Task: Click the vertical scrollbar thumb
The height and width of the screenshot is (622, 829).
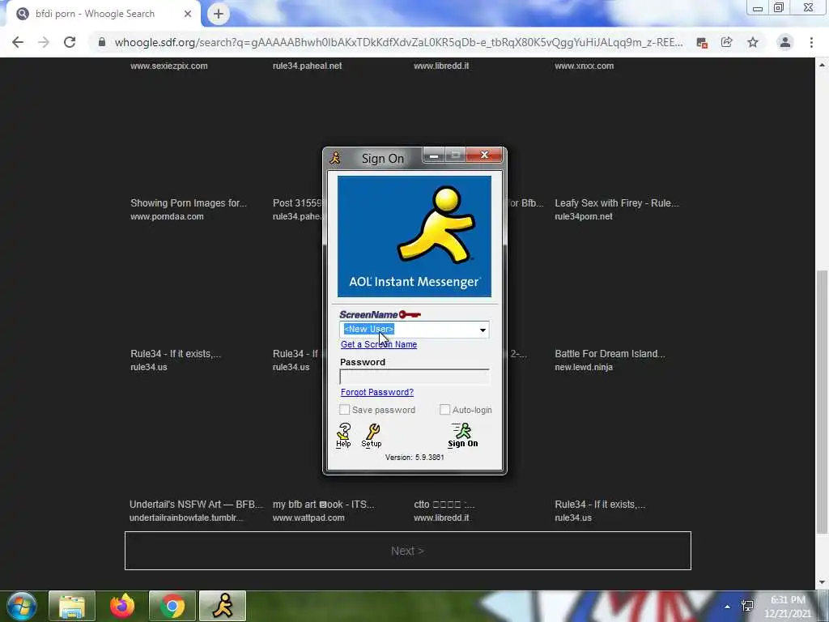Action: [822, 402]
